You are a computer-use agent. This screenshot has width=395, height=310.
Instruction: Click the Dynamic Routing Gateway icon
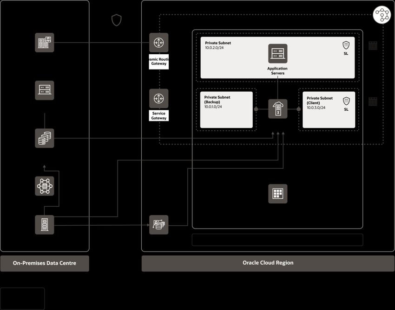tap(159, 43)
